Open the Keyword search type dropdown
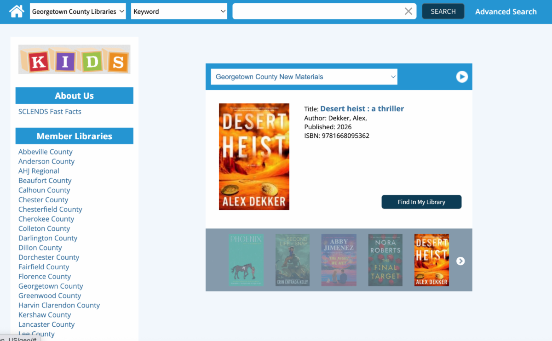The width and height of the screenshot is (552, 341). click(x=179, y=11)
